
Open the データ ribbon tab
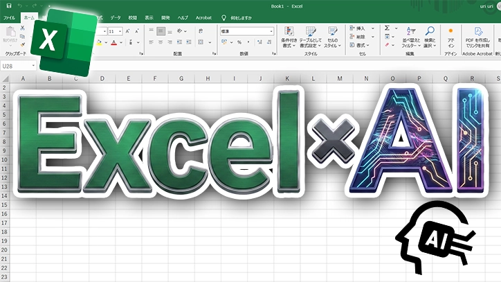115,17
